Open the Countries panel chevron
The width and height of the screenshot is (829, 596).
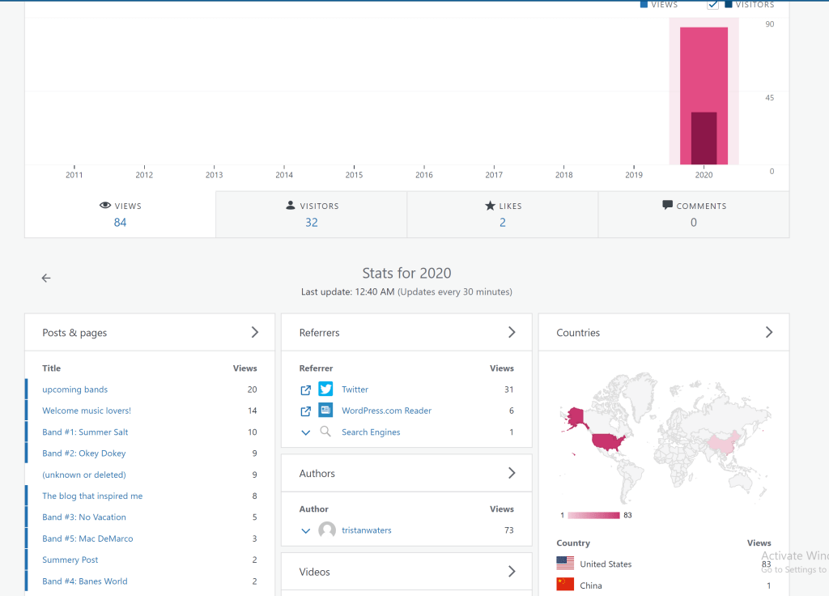tap(769, 332)
